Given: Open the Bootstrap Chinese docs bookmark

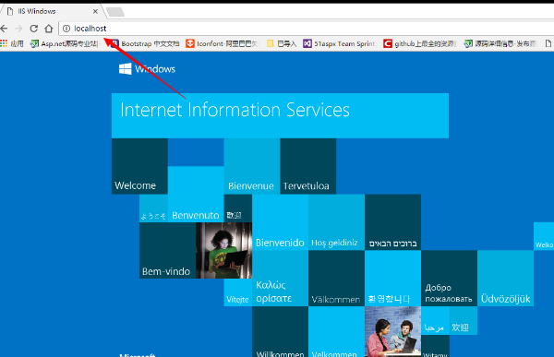Looking at the screenshot, I should pos(146,43).
